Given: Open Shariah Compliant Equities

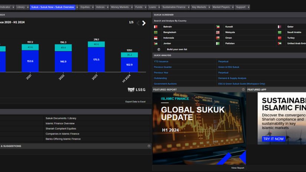Looking at the screenshot, I should [x=61, y=129].
